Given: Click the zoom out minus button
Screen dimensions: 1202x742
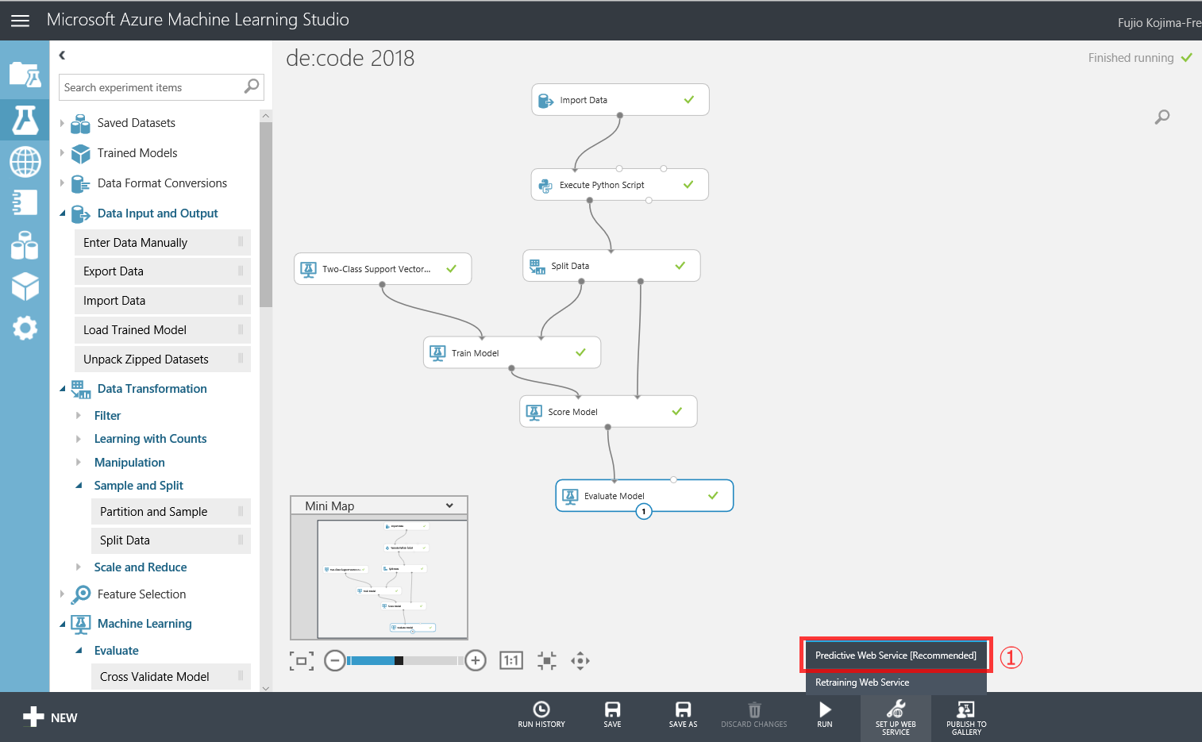Looking at the screenshot, I should pyautogui.click(x=335, y=660).
